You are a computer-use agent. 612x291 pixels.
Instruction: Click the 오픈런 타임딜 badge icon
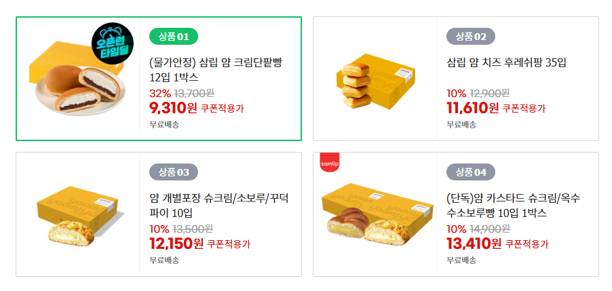coord(113,42)
